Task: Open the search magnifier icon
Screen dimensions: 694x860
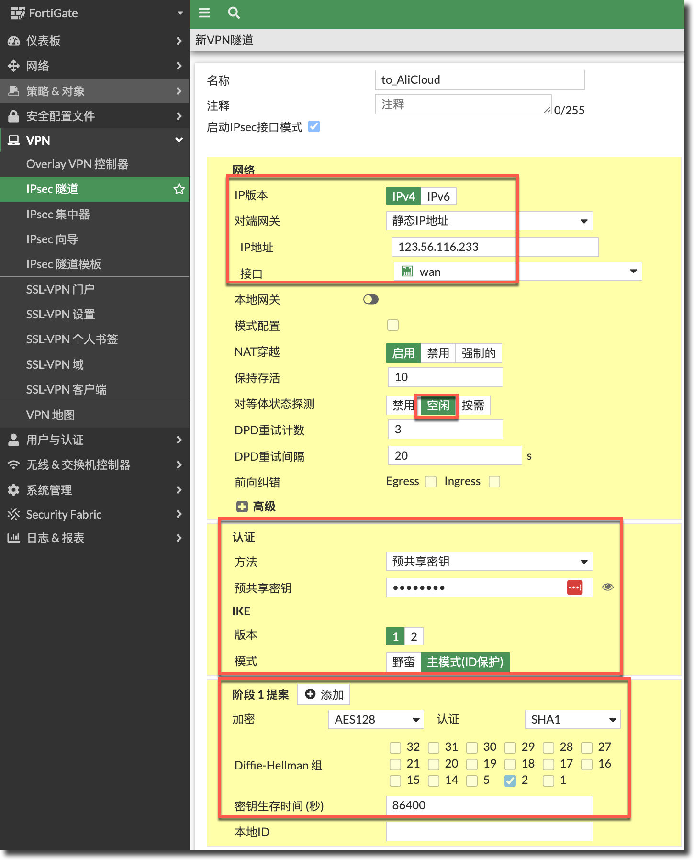Action: point(234,13)
